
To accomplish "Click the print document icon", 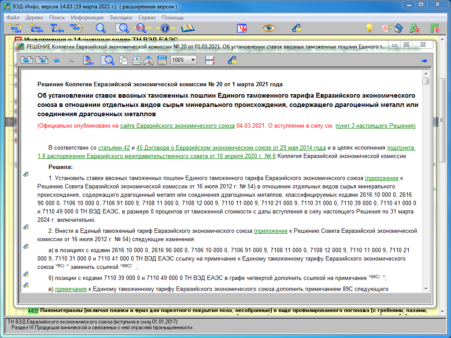I will 137,60.
